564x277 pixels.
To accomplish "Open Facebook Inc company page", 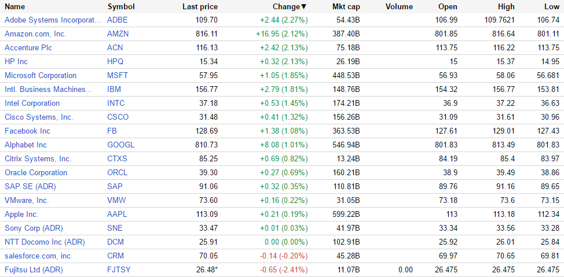I will pos(27,131).
